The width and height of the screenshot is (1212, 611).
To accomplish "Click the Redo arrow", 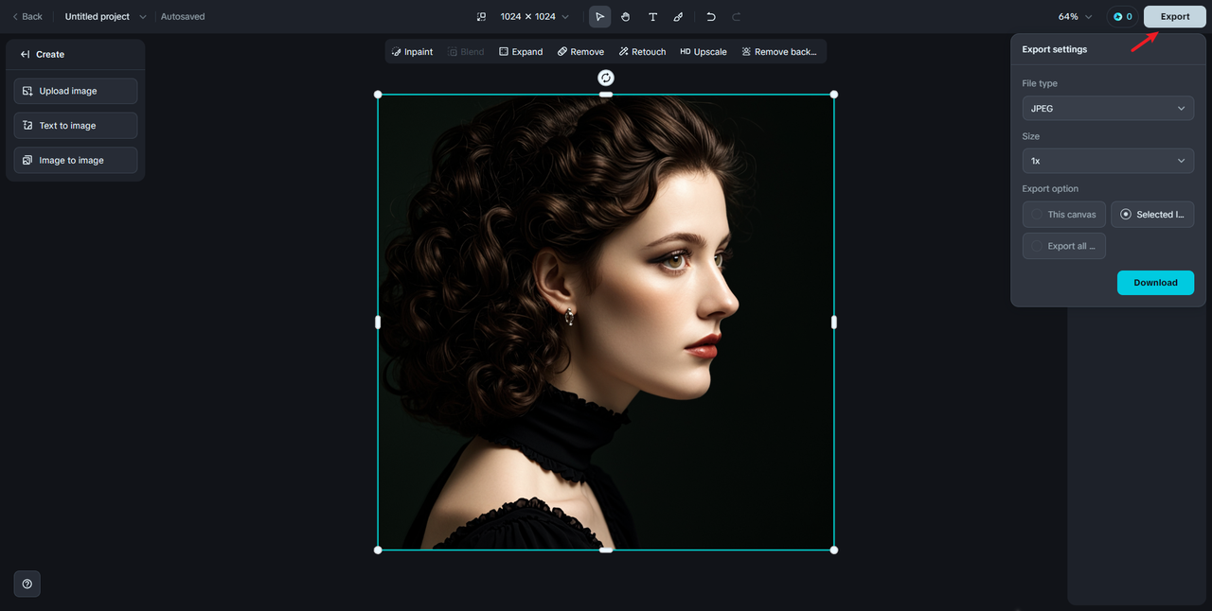I will point(737,16).
